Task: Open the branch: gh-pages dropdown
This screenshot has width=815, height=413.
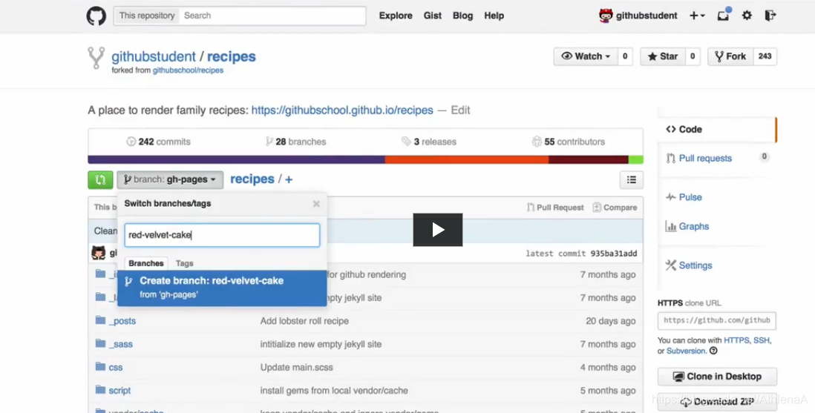Action: pyautogui.click(x=170, y=179)
